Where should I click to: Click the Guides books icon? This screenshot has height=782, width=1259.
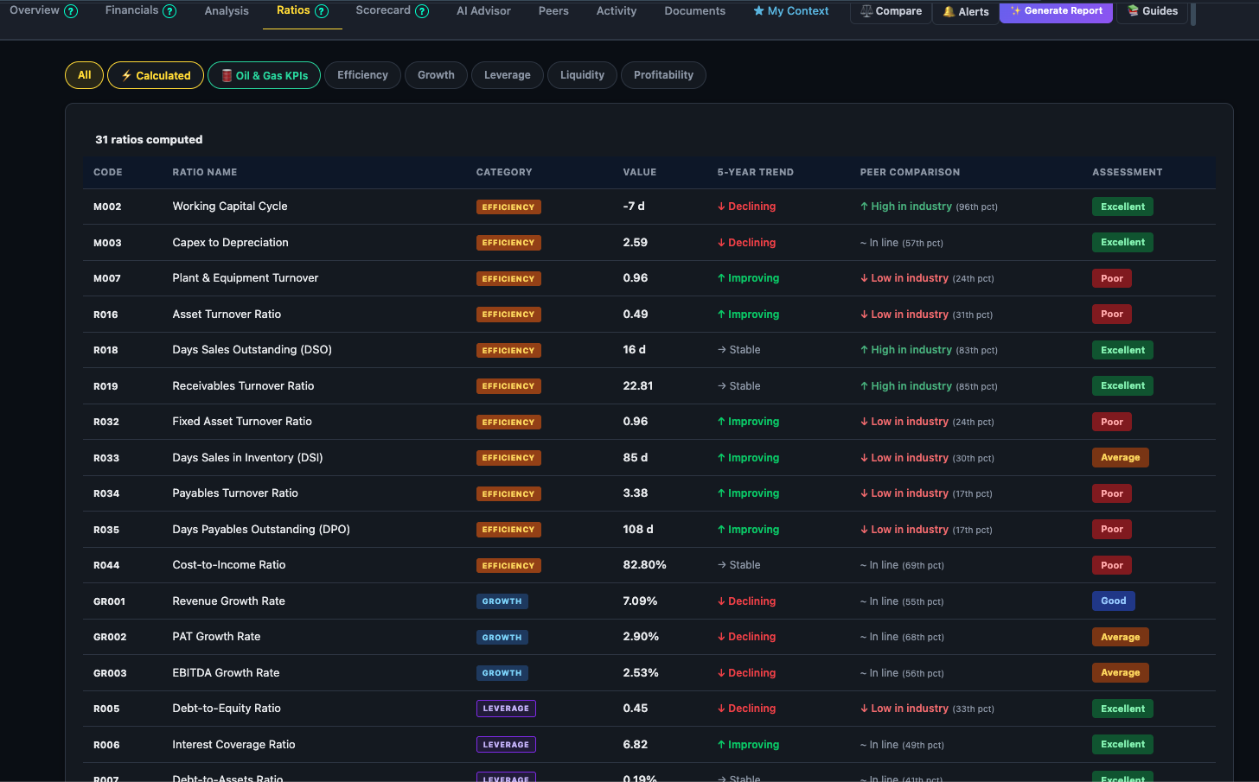pos(1133,11)
